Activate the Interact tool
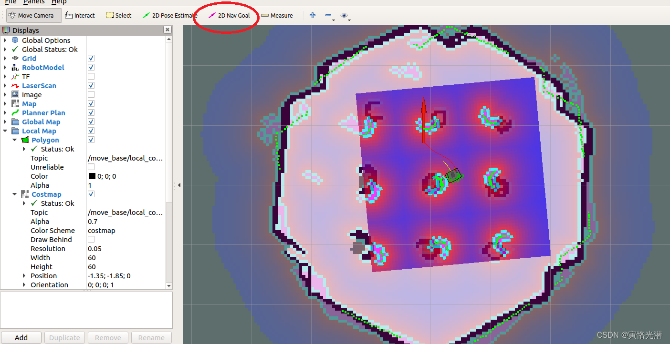670x344 pixels. click(80, 15)
